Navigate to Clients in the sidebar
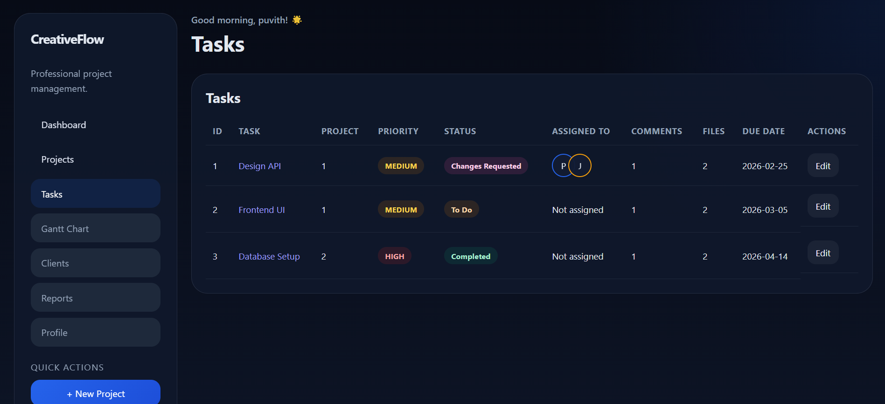The height and width of the screenshot is (404, 885). tap(96, 263)
